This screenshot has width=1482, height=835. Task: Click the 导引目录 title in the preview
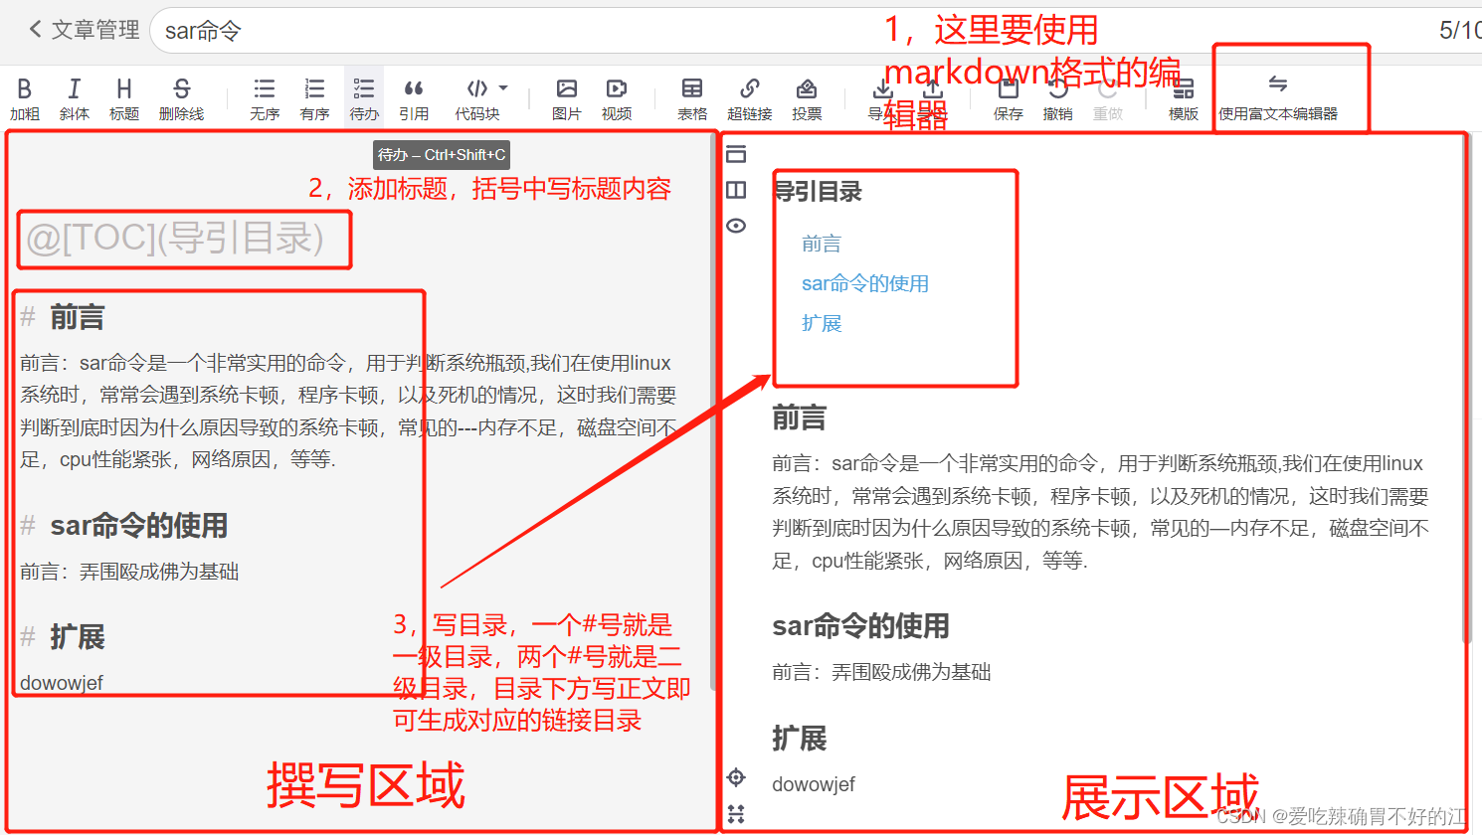click(x=818, y=192)
